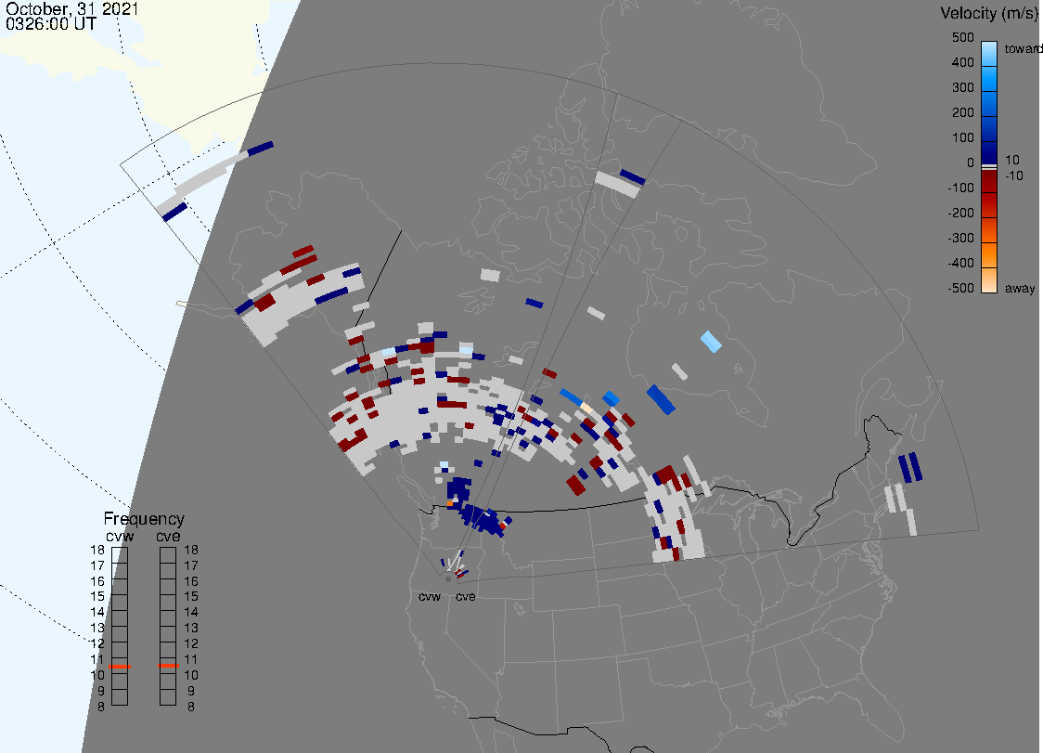Viewport: 1043px width, 753px height.
Task: Pick the orange band near -400 on color bar
Action: tap(989, 256)
